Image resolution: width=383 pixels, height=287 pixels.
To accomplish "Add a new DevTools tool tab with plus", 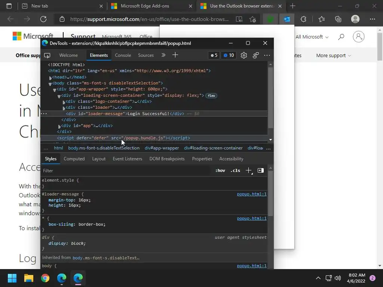I will pos(175,55).
